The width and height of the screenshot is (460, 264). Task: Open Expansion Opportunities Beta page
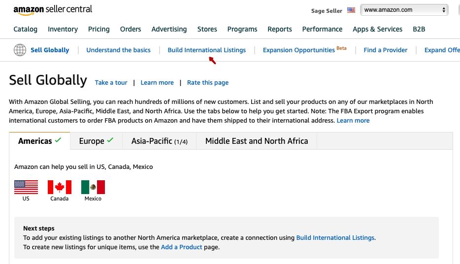[304, 50]
